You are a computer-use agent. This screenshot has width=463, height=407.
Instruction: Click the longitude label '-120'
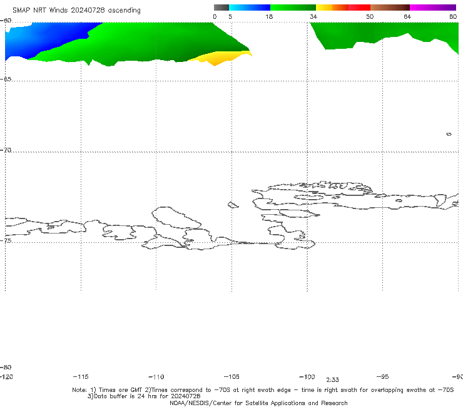point(6,377)
